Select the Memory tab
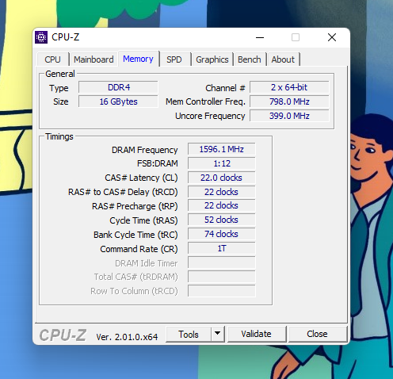Viewport: 393px width, 379px height. point(138,59)
